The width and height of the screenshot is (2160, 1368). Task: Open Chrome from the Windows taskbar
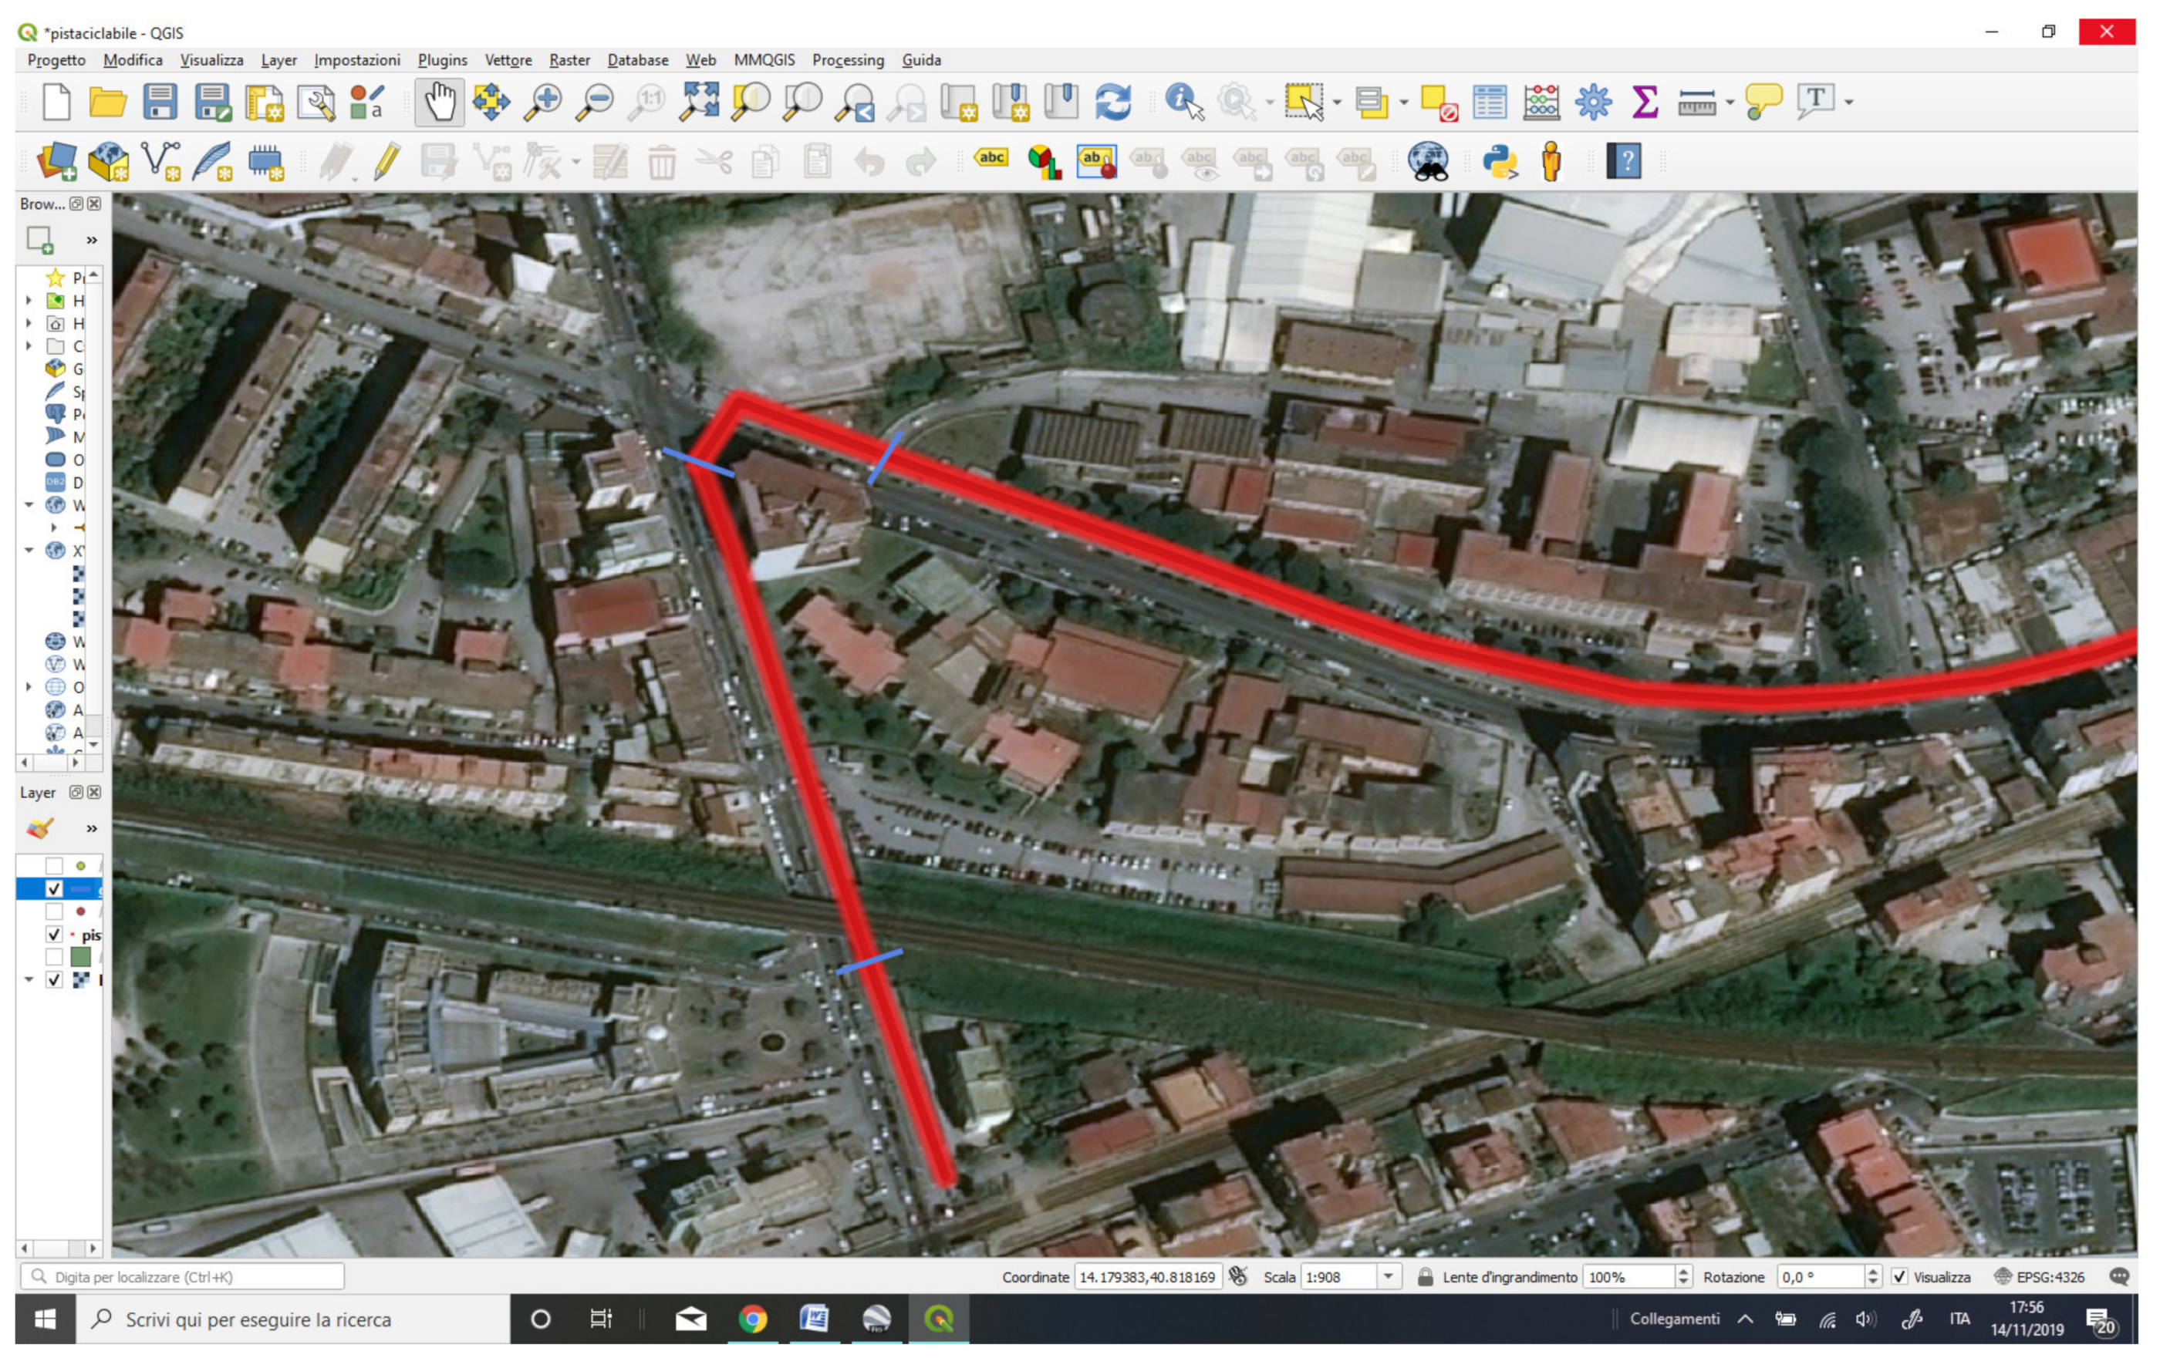coord(753,1319)
